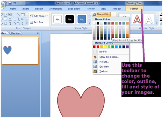Open the Insert ribbon tab
The image size is (163, 118).
point(26,9)
